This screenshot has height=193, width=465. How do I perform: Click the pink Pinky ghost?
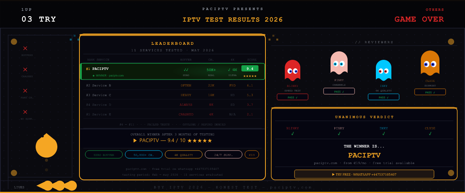[339, 63]
